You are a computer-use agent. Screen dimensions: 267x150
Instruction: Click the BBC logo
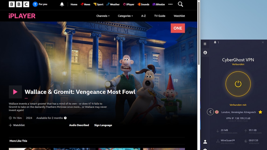coord(19,4)
